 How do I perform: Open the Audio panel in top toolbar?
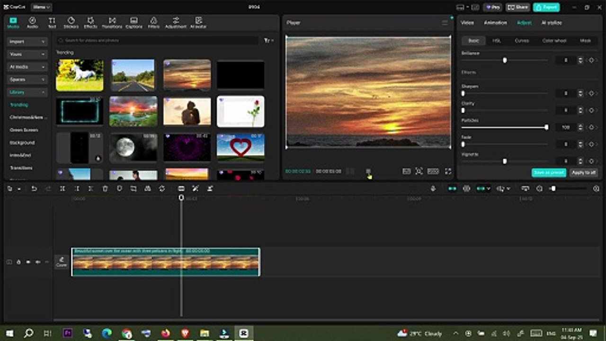(32, 23)
